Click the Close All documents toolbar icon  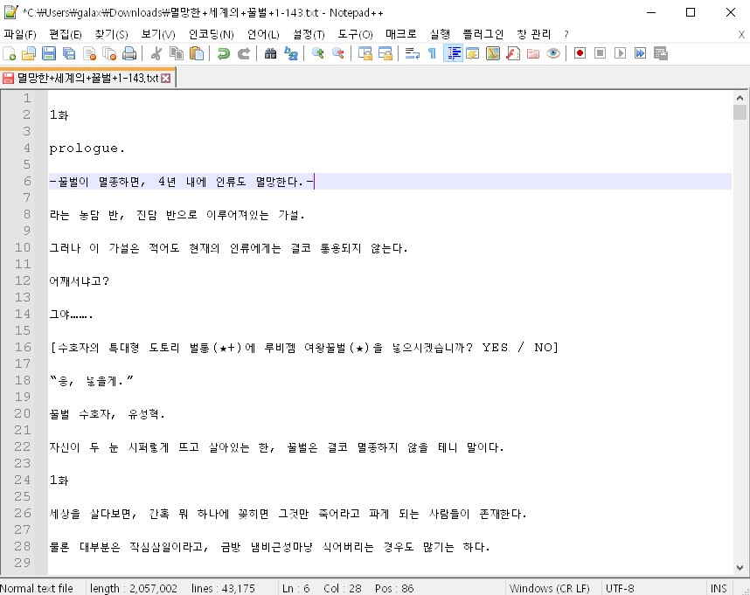[109, 53]
